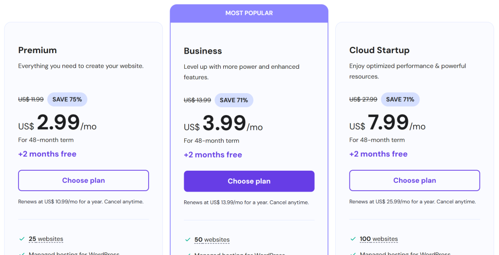Click the checkmark icon beside 50 websites
Viewport: 499px width, 255px height.
tap(188, 239)
